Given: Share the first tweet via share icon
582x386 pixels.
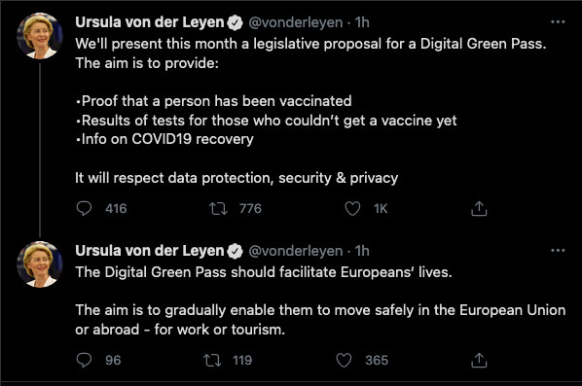Looking at the screenshot, I should tap(479, 209).
